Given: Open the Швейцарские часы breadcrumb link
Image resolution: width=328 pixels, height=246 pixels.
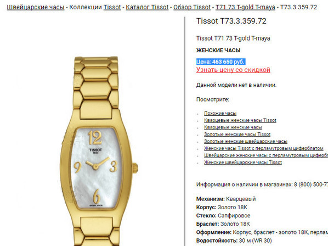Looking at the screenshot, I should click(x=36, y=7).
